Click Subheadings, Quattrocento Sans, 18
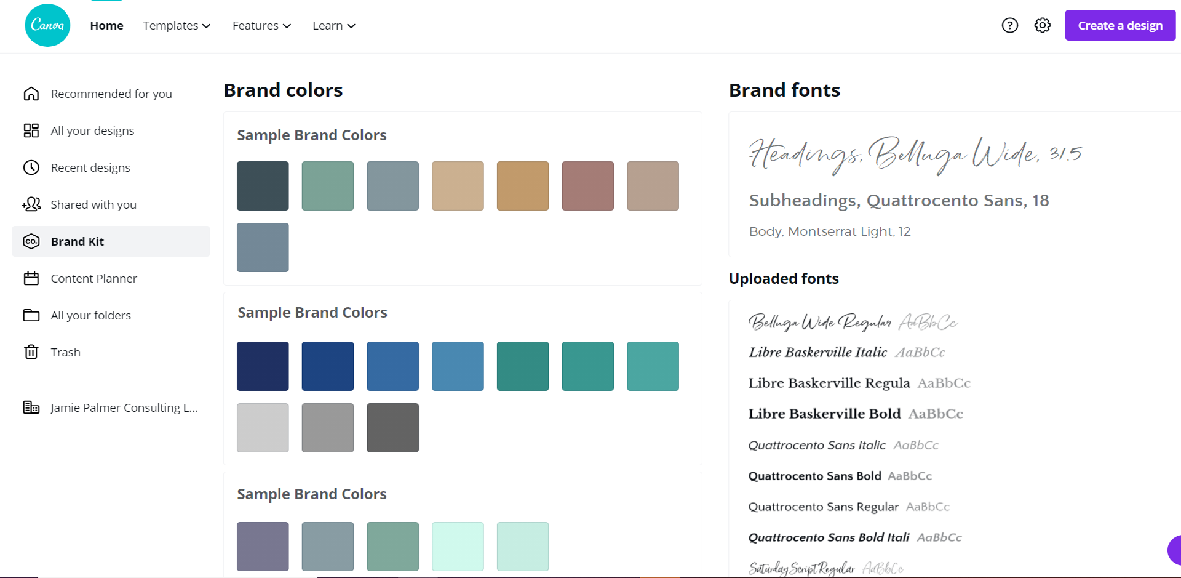Viewport: 1181px width, 578px height. click(899, 200)
